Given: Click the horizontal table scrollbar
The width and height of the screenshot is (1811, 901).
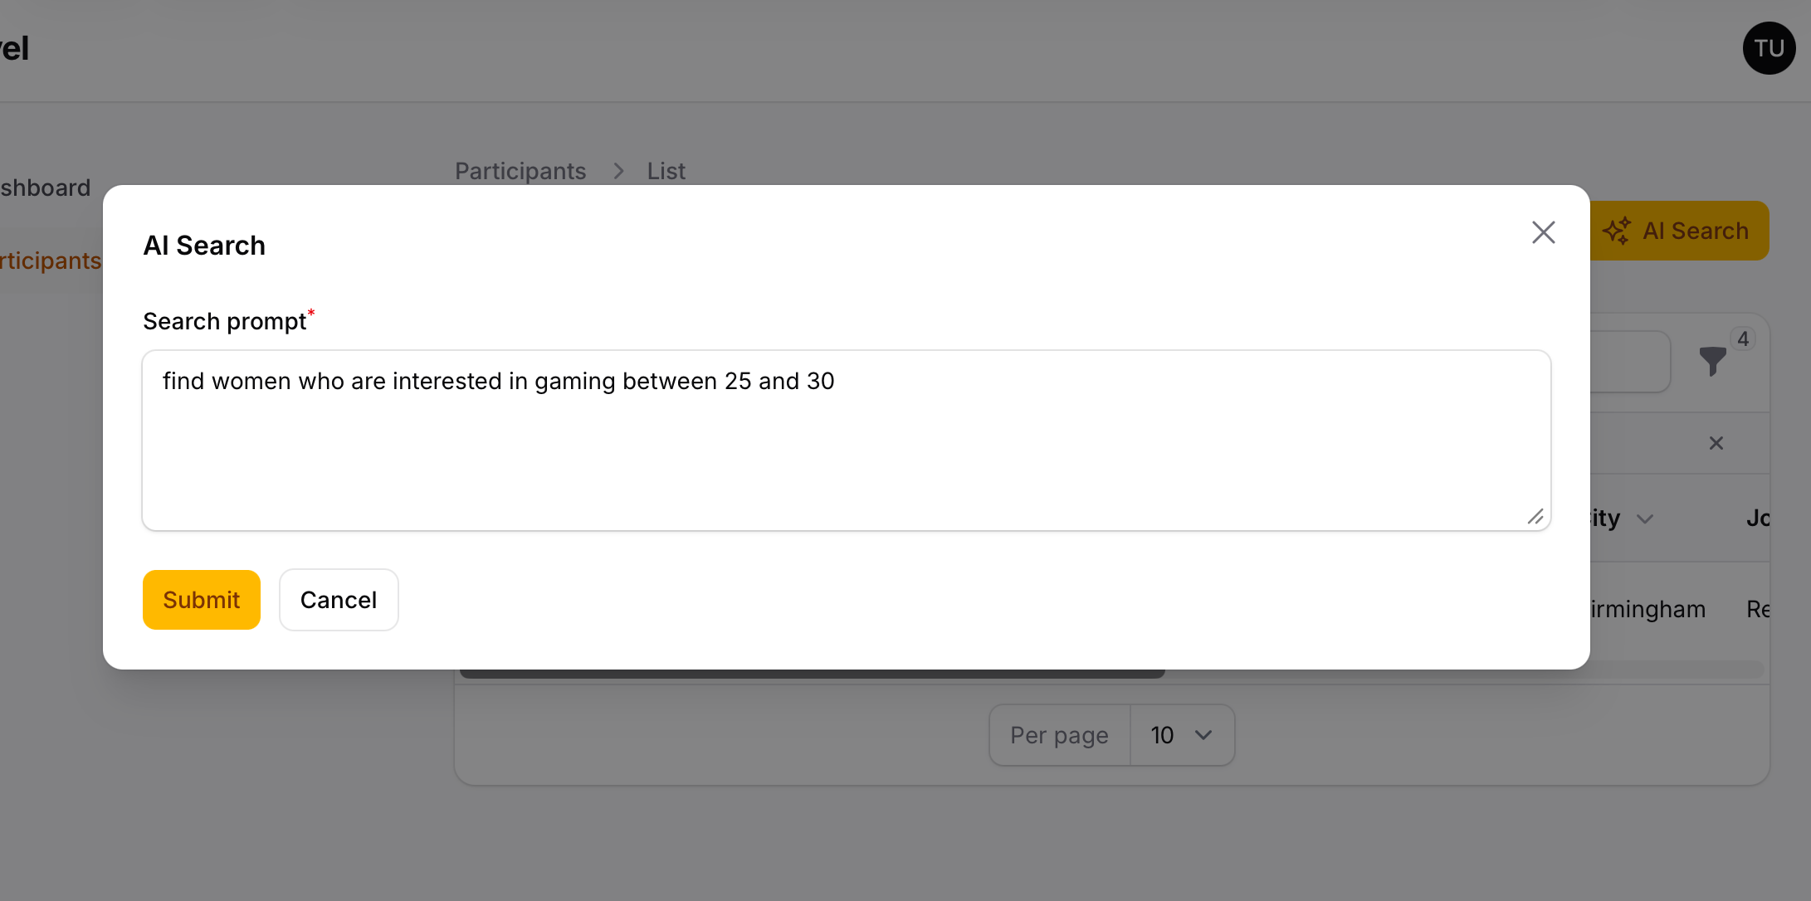Looking at the screenshot, I should (812, 674).
